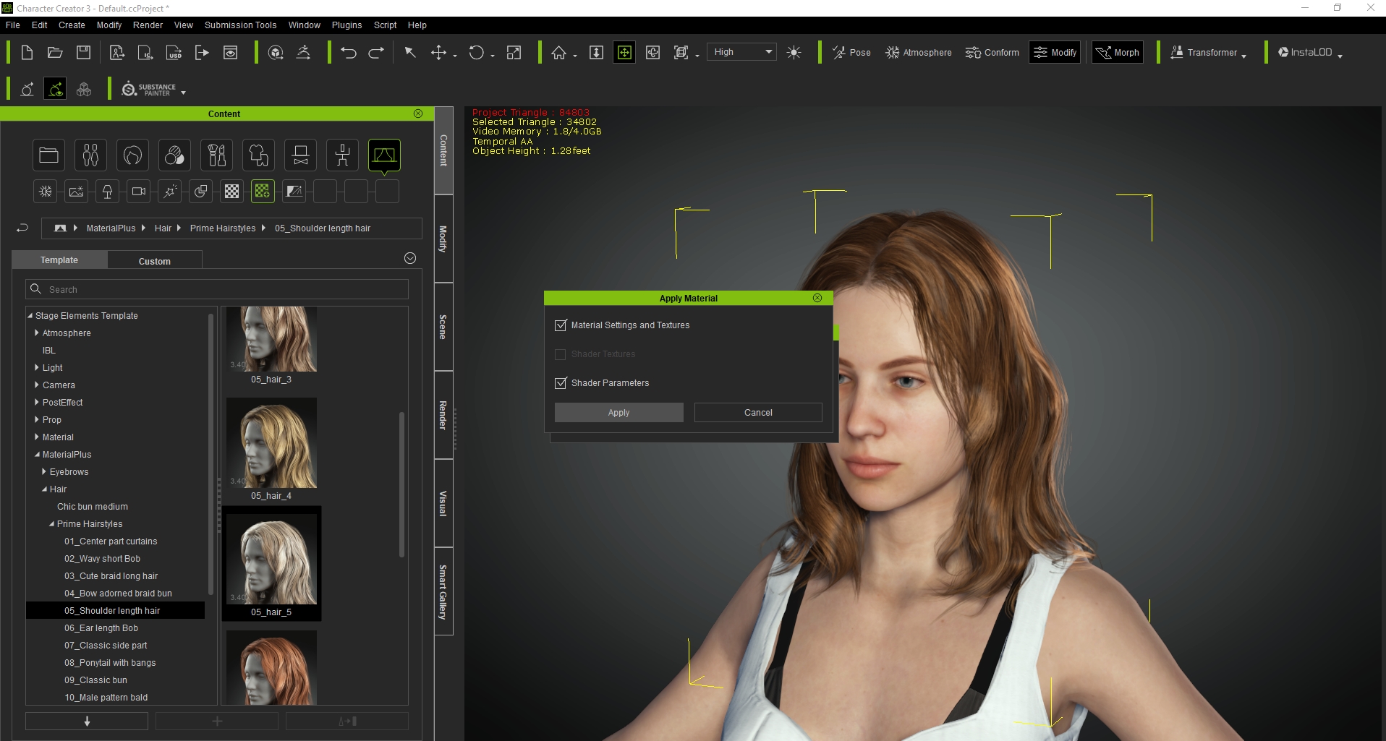Select the rotate tool

pos(476,52)
